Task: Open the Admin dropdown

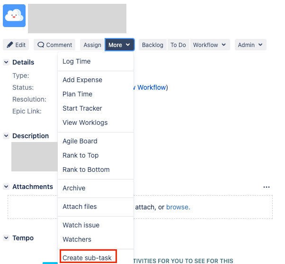Action: tap(250, 45)
